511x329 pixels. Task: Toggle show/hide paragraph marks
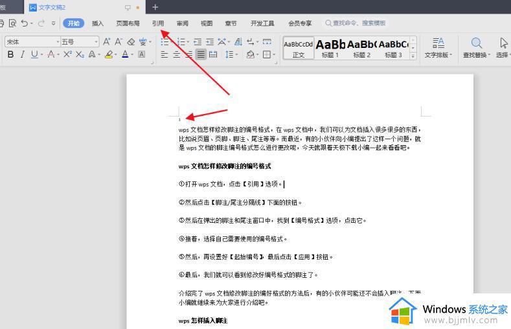pos(251,41)
